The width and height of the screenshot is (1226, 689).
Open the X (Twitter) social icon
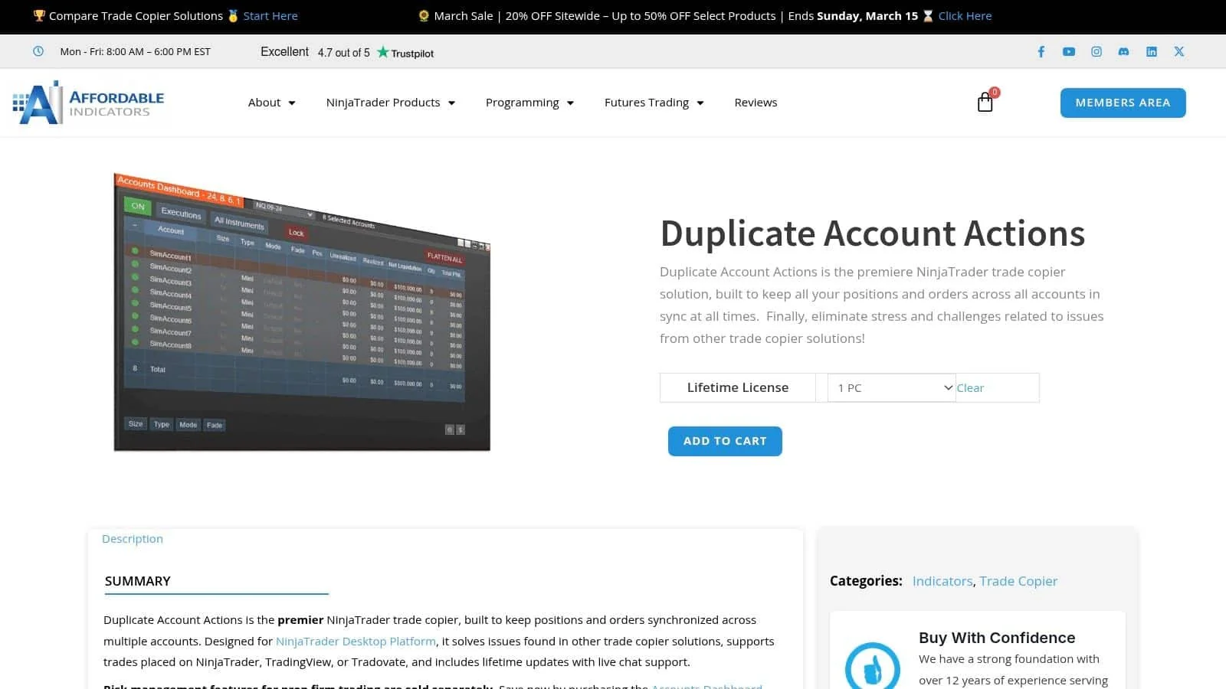pos(1178,51)
